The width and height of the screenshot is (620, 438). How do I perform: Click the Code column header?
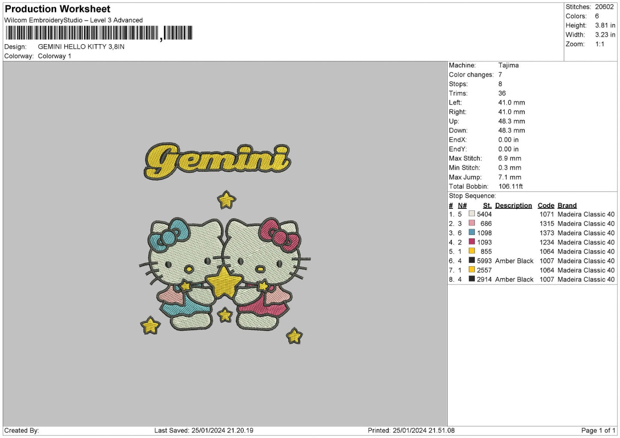point(546,205)
